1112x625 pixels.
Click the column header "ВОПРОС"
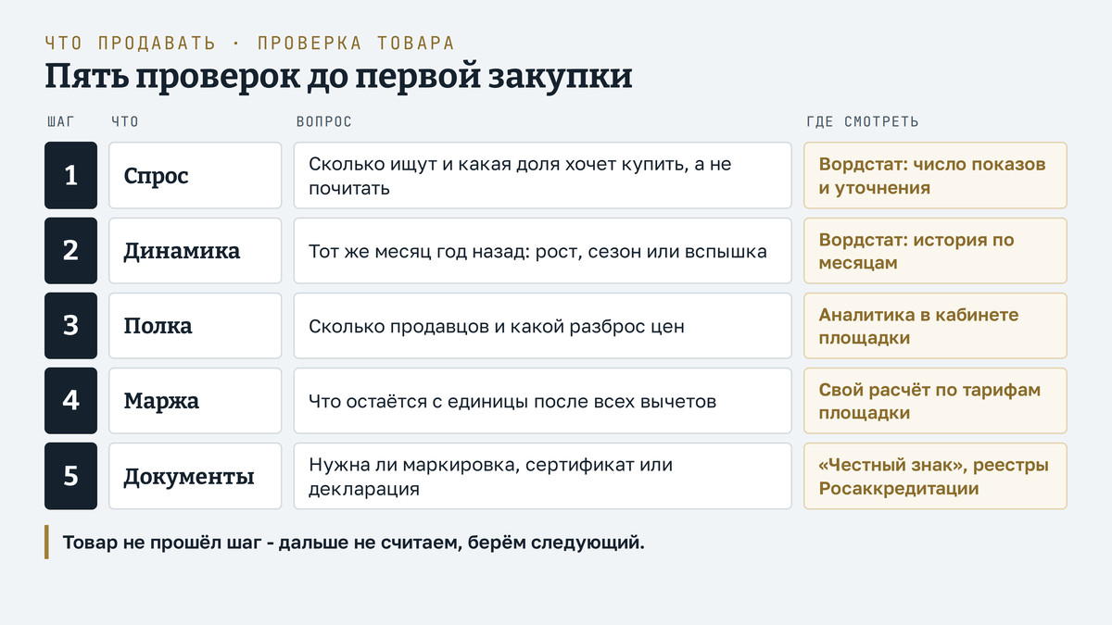(x=323, y=122)
